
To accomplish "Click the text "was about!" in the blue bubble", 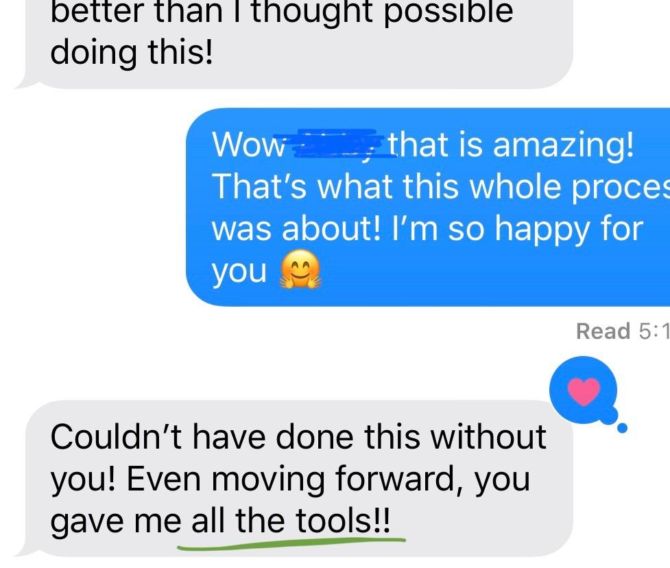I will [x=296, y=228].
